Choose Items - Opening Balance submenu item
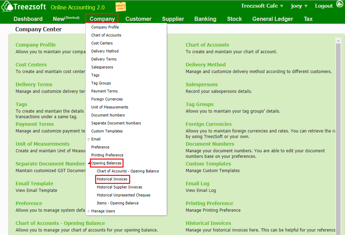 click(x=118, y=203)
